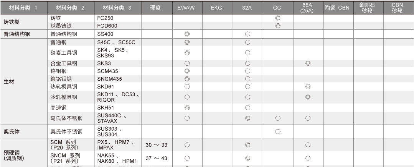Select the 陶瓷 CBN column header
This screenshot has width=414, height=167.
(x=338, y=8)
